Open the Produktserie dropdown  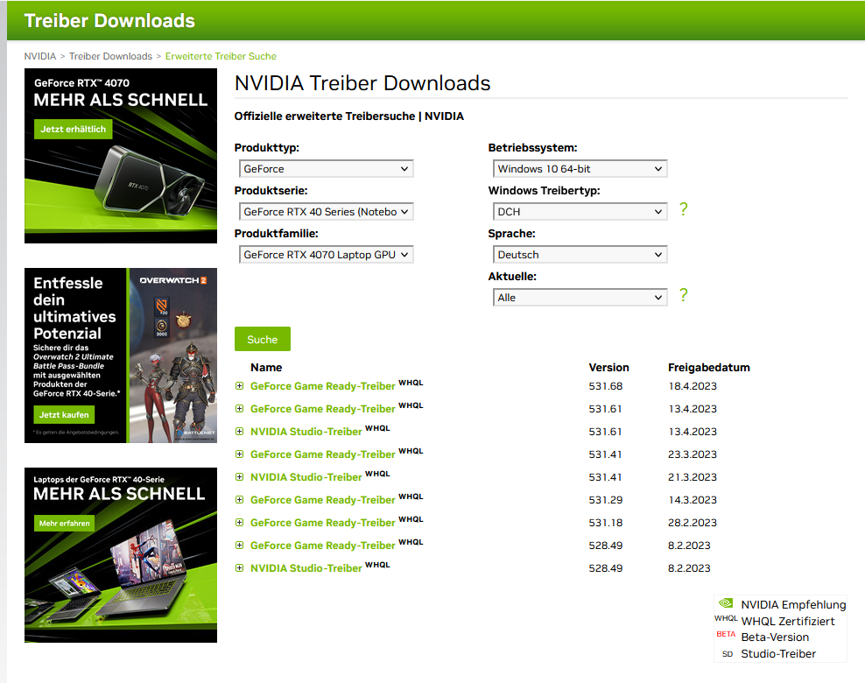[326, 212]
